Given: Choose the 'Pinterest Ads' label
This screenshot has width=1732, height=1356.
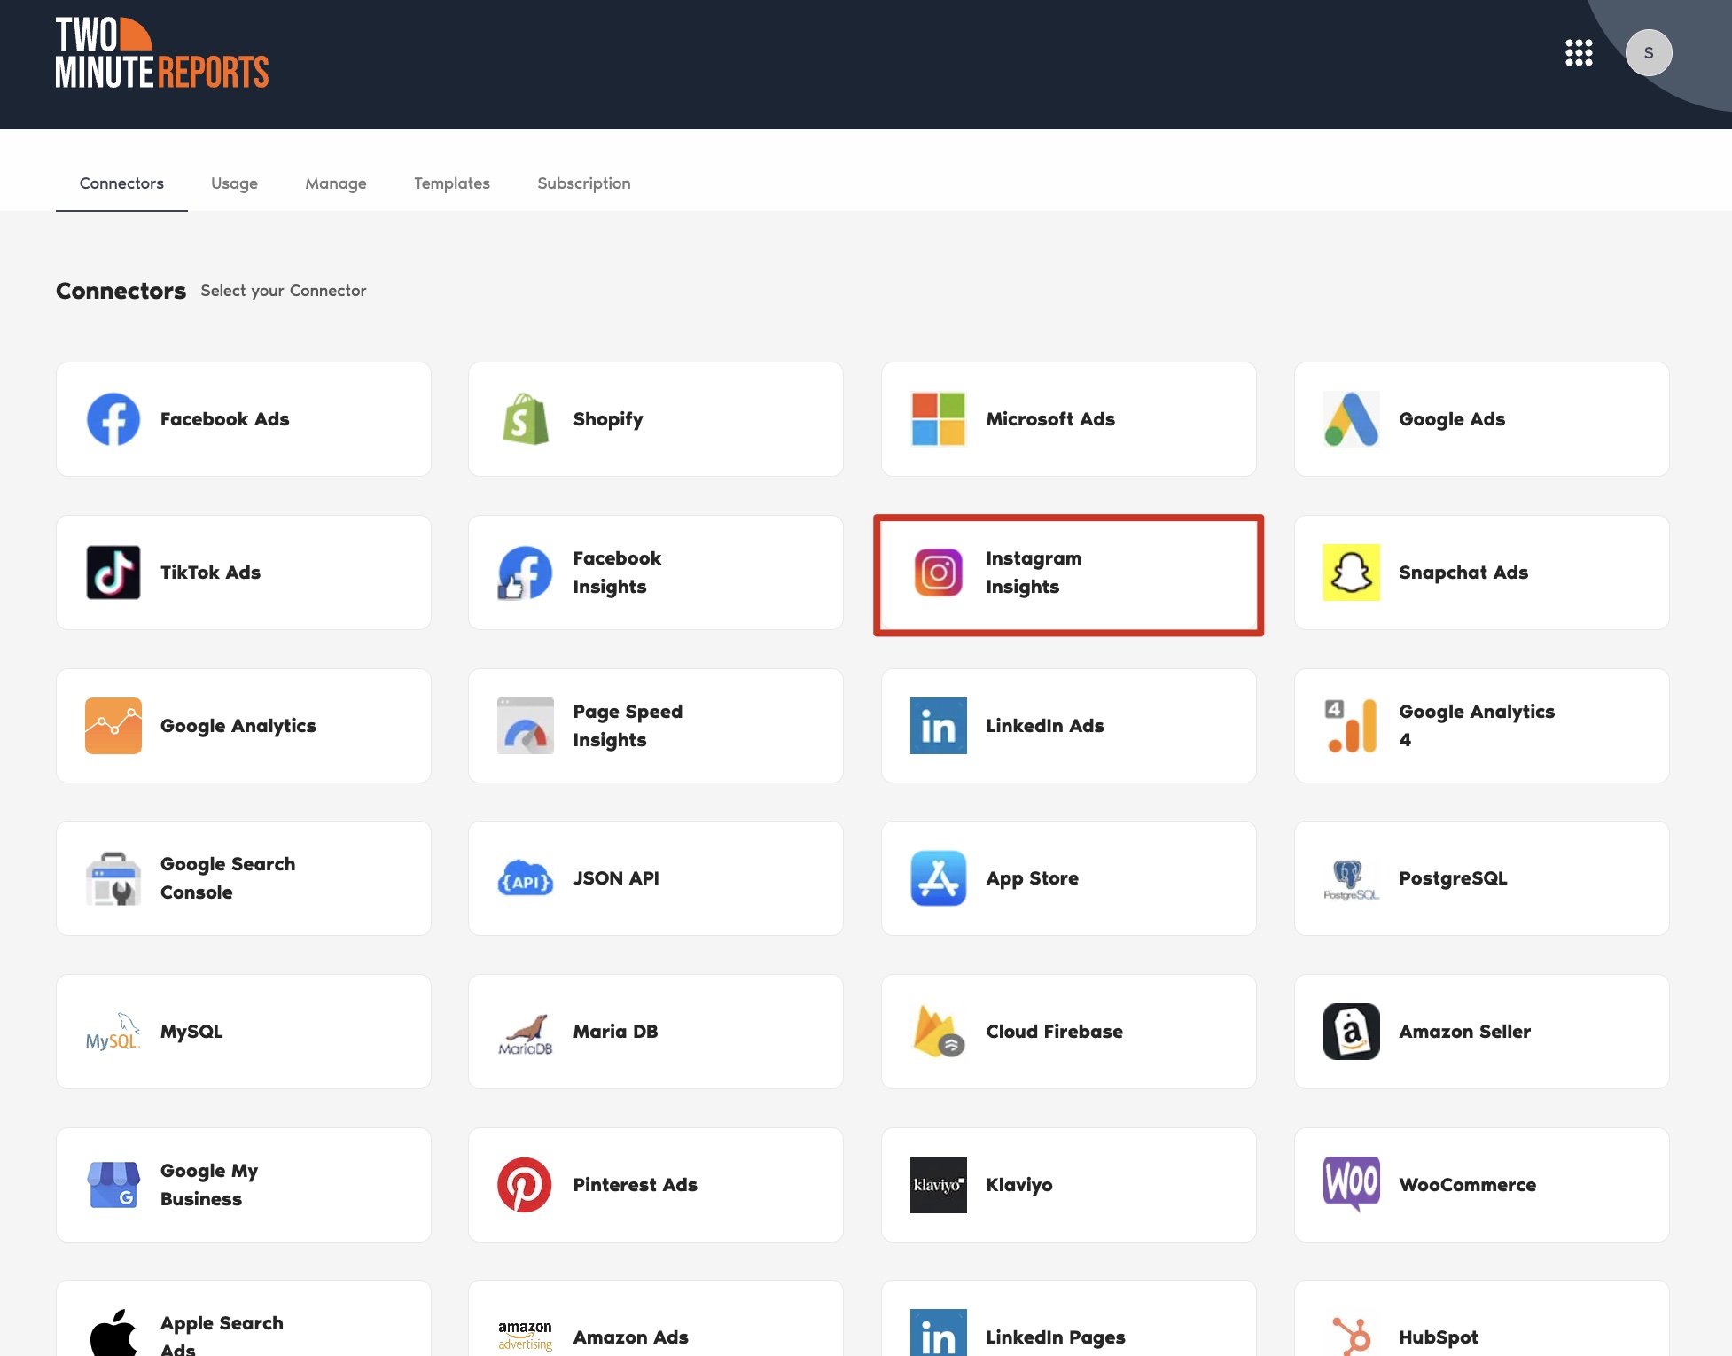Looking at the screenshot, I should [x=636, y=1185].
